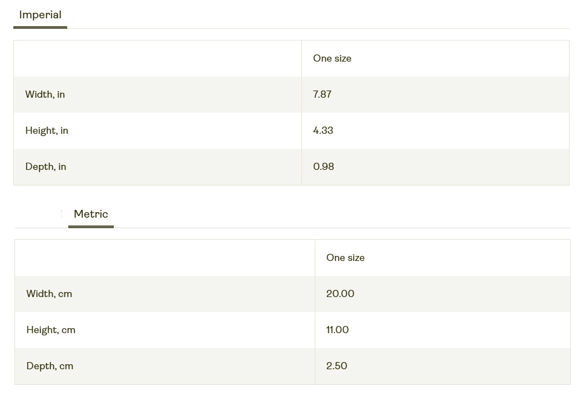Select the 'Width, in' row label
Screen dimensions: 579x407
click(45, 94)
